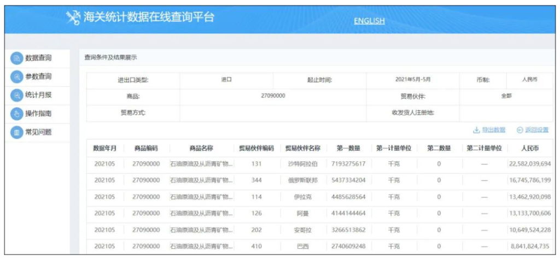This screenshot has height=258, width=560.
Task: Click partner code 202
Action: pyautogui.click(x=256, y=230)
